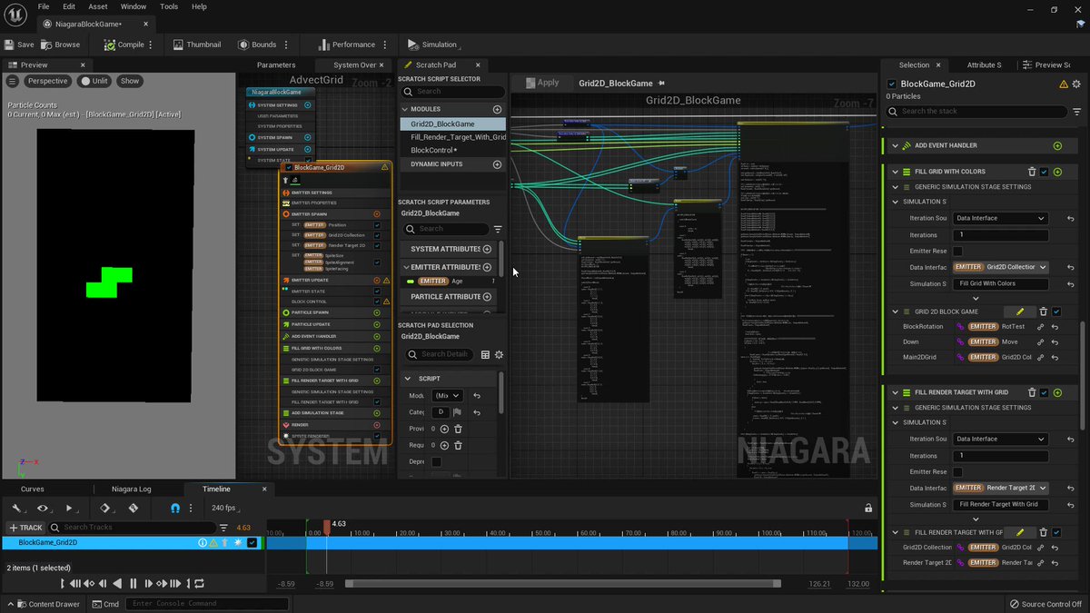Image resolution: width=1090 pixels, height=613 pixels.
Task: Add module to Fill Grid With Colors stage
Action: (x=1057, y=172)
